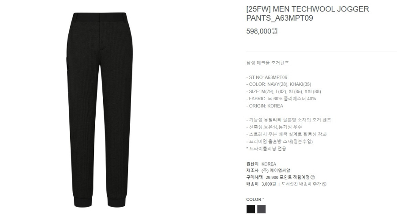The height and width of the screenshot is (215, 397).
Task: Click the 598,000원 price text
Action: coord(262,31)
